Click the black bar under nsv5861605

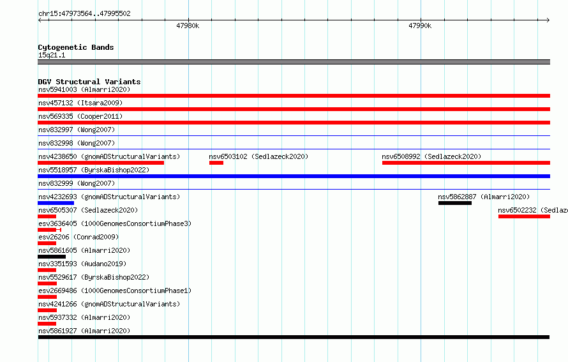52,257
